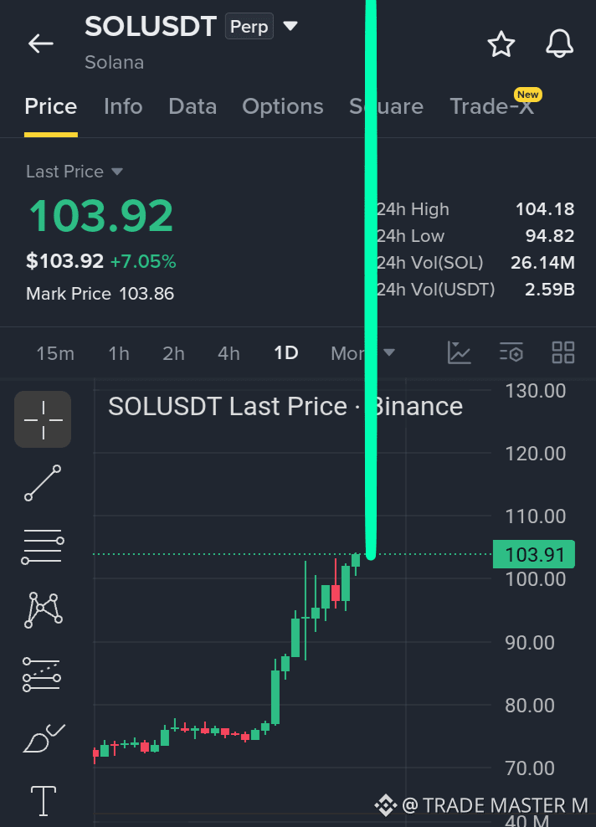Viewport: 596px width, 827px height.
Task: Click the 24h High value 104.18
Action: (x=545, y=209)
